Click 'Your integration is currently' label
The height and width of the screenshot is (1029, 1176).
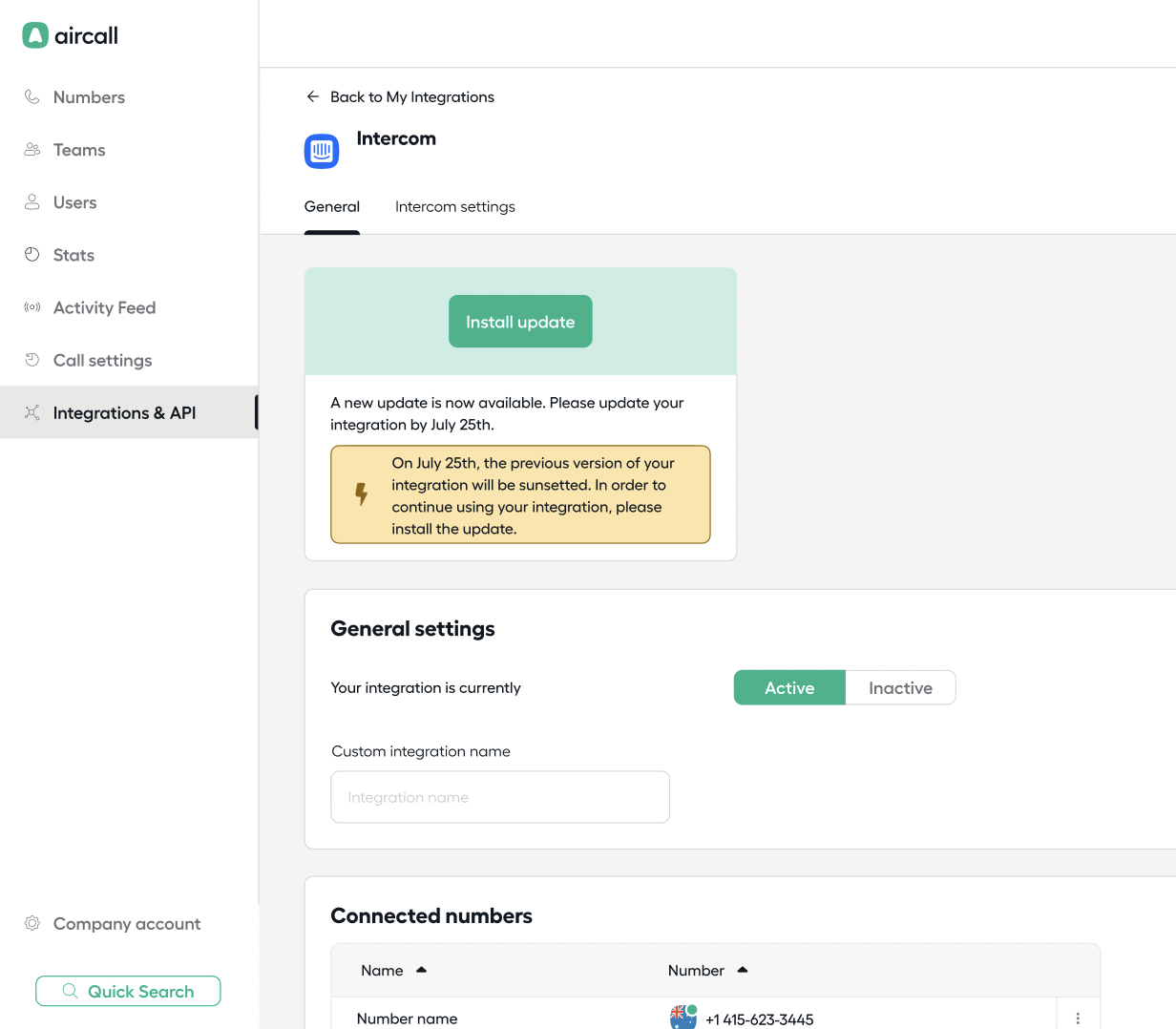tap(426, 688)
